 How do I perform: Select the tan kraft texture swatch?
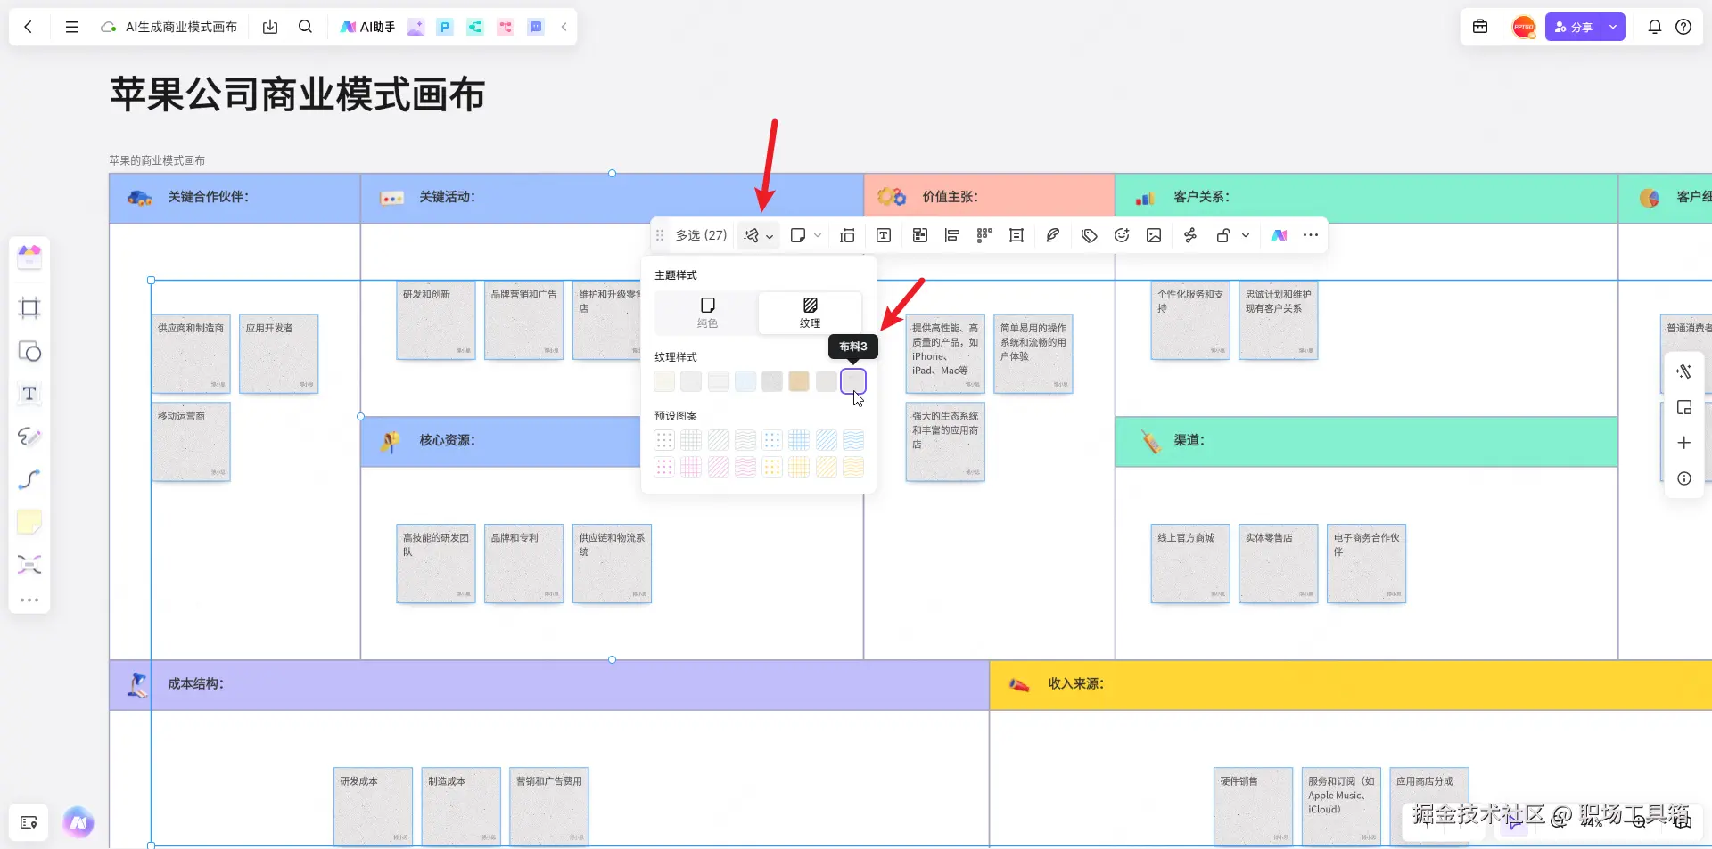799,381
